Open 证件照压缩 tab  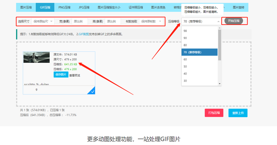[136, 7]
